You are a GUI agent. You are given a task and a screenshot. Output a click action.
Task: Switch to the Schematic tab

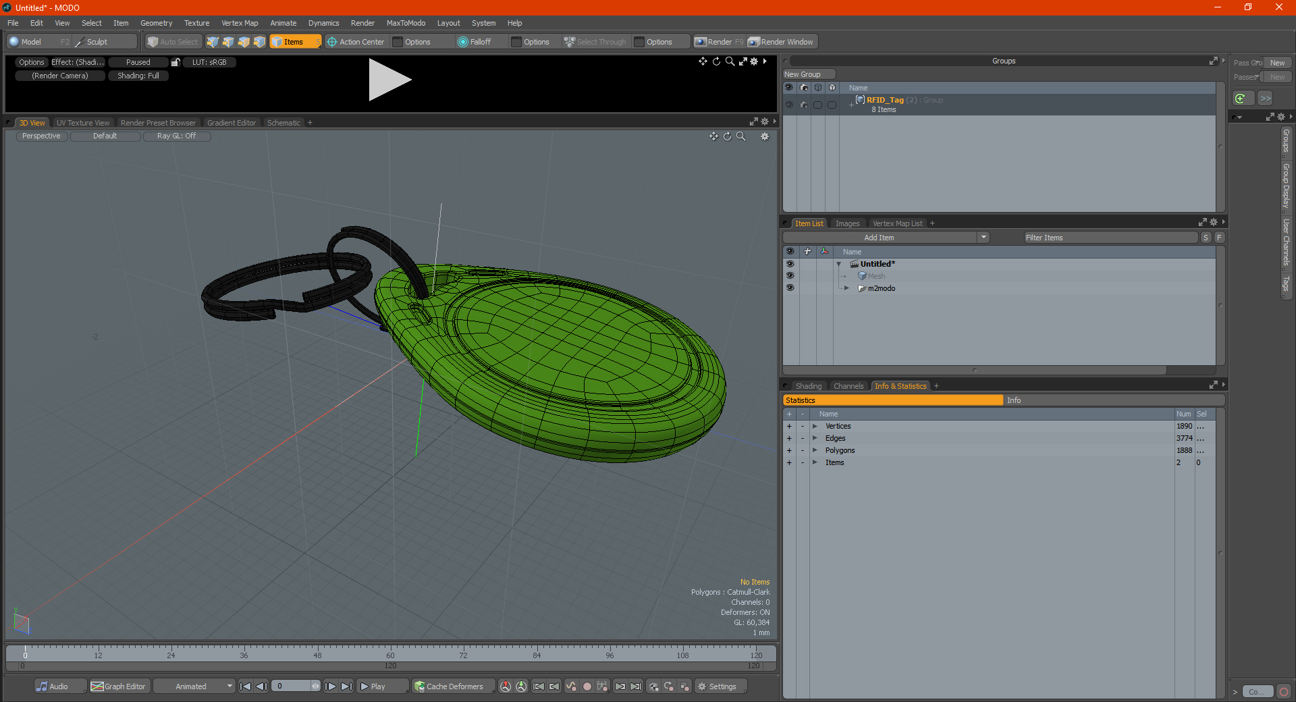[x=283, y=123]
